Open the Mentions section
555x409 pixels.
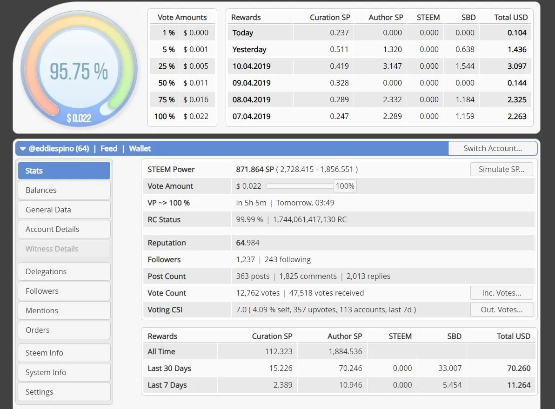click(64, 310)
